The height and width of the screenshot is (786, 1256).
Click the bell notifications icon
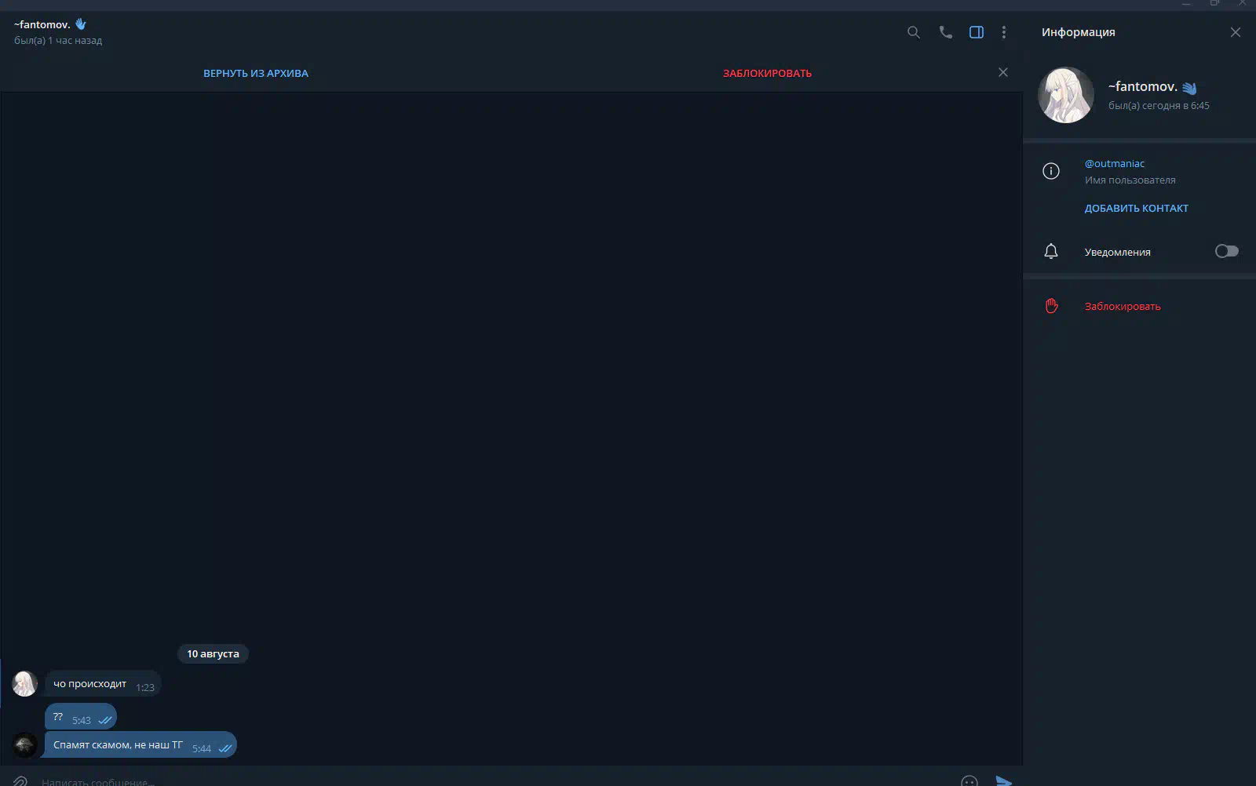(x=1051, y=251)
